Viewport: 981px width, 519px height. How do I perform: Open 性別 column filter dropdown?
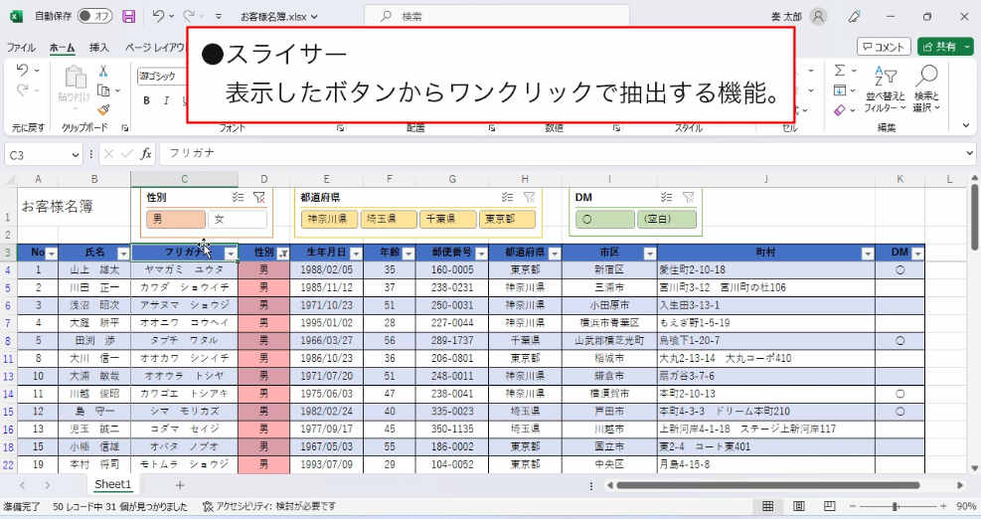pos(283,254)
